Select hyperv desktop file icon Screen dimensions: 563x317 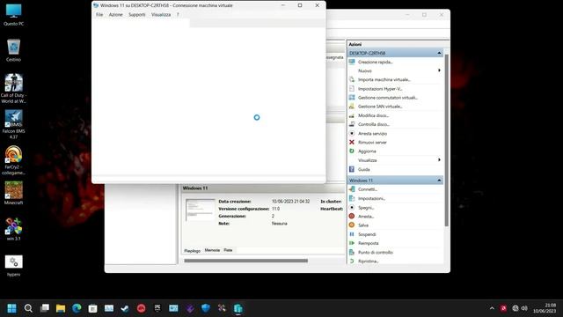(14, 266)
